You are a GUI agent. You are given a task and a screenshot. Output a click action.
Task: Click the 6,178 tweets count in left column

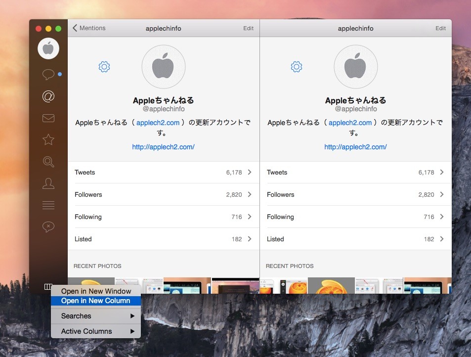(234, 173)
